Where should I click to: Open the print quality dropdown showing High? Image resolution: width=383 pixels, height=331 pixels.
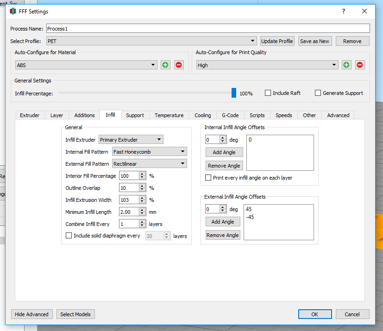click(267, 65)
